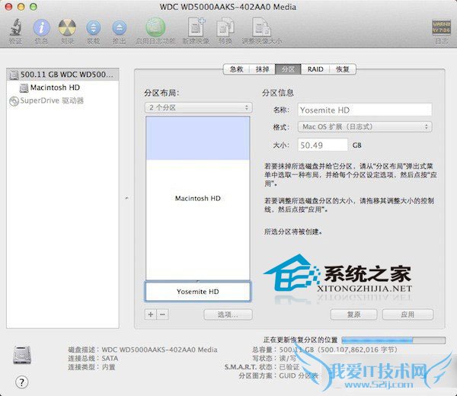Screen dimensions: 457x396
Task: Click the name field 'Yosemite HD'
Action: point(365,110)
